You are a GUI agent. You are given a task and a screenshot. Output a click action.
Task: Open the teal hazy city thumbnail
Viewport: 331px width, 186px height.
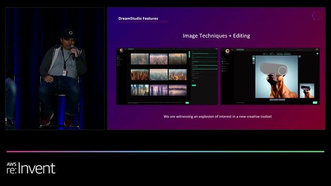159,74
